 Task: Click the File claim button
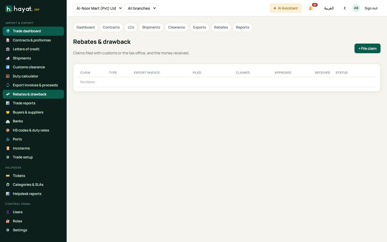367,48
